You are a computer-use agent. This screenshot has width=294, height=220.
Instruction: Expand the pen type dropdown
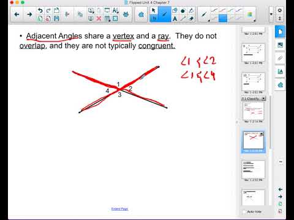click(208, 20)
